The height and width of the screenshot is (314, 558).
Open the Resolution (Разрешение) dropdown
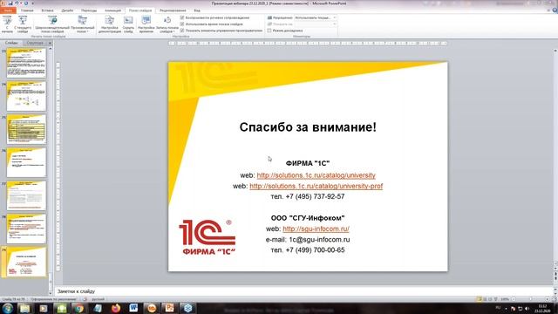pos(316,17)
